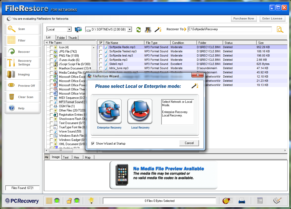Click the bottom bar filter grid icon
This screenshot has width=291, height=209.
pos(49,201)
